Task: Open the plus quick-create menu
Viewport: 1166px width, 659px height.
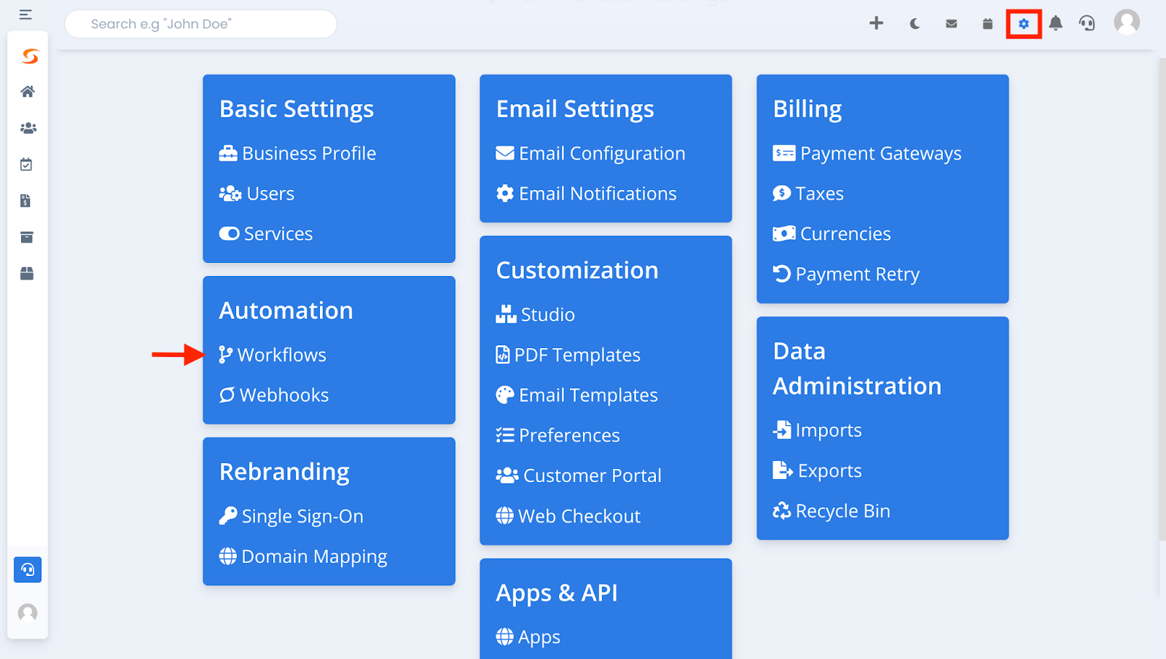Action: pos(876,23)
